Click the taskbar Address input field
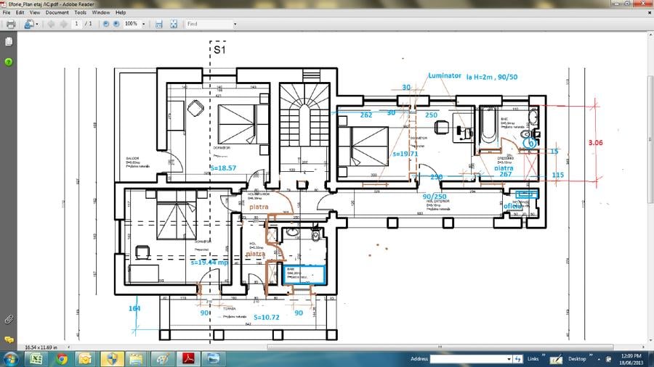 point(468,359)
